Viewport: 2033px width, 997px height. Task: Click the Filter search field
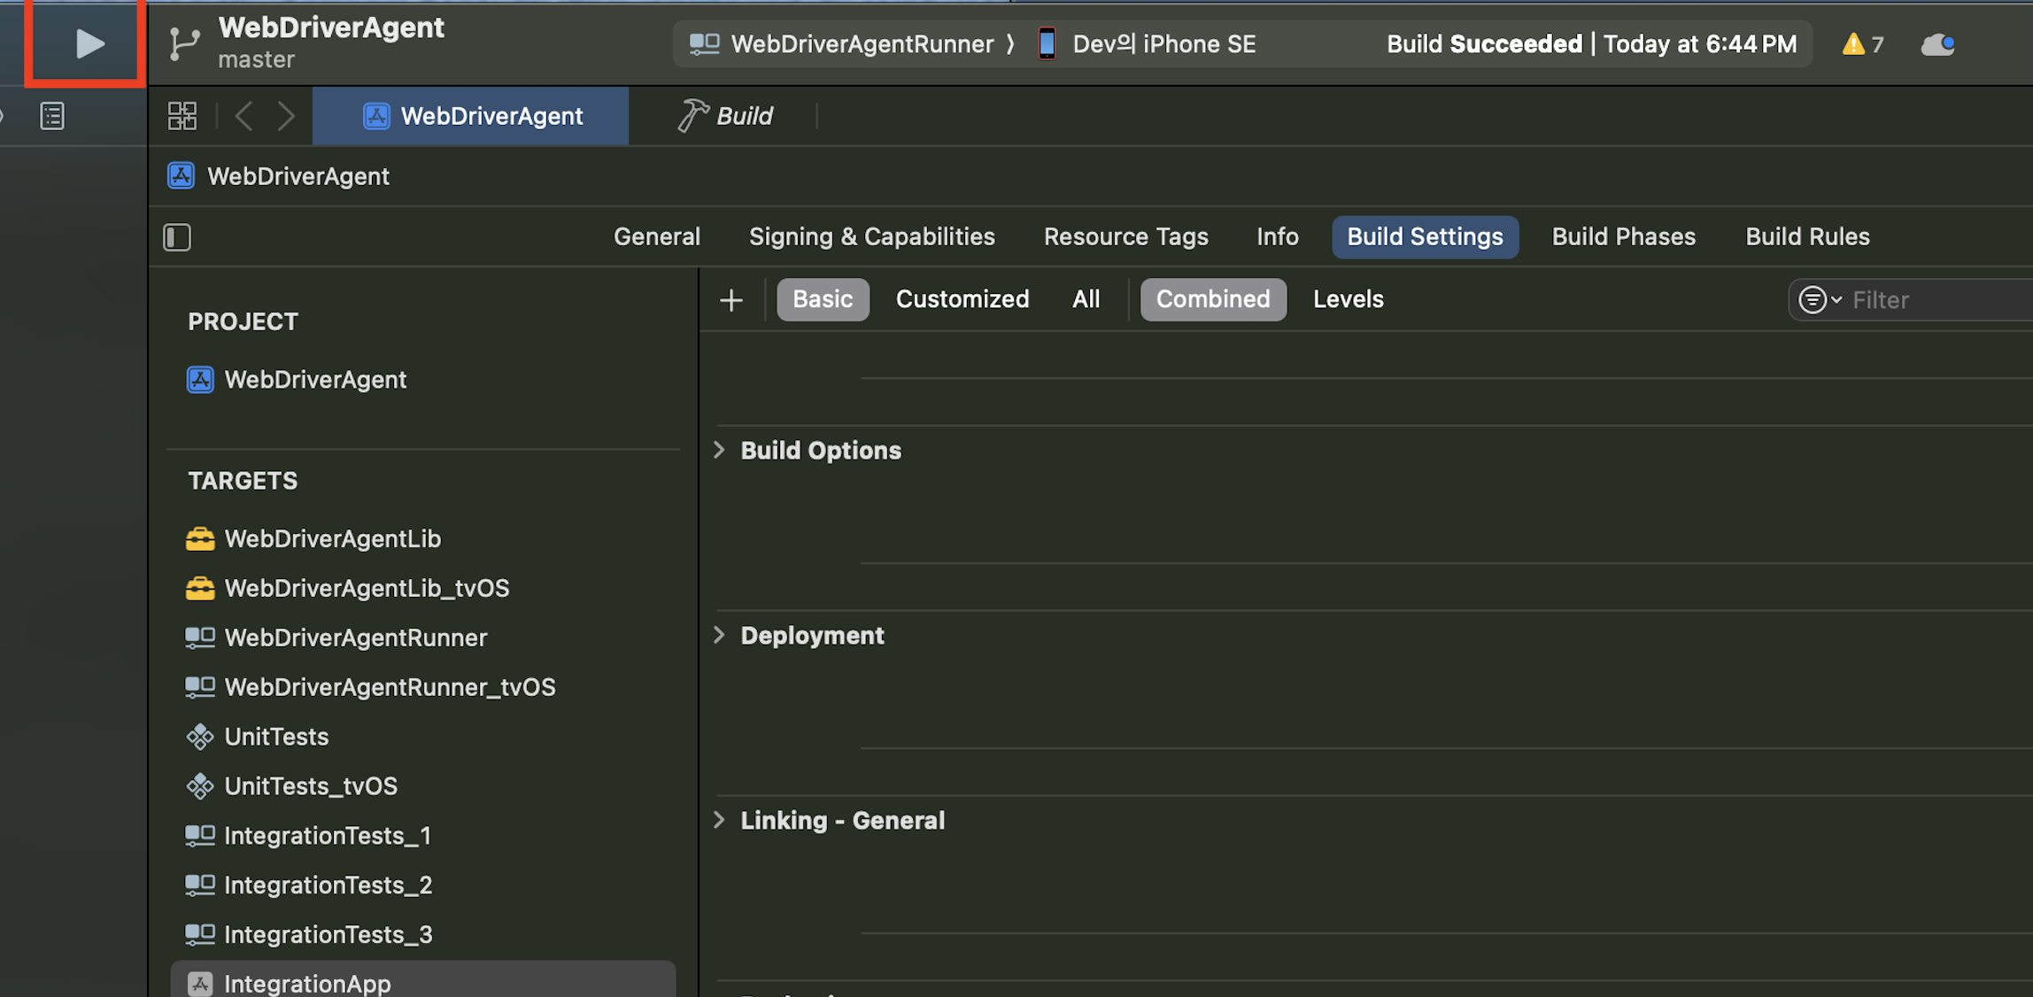1930,300
